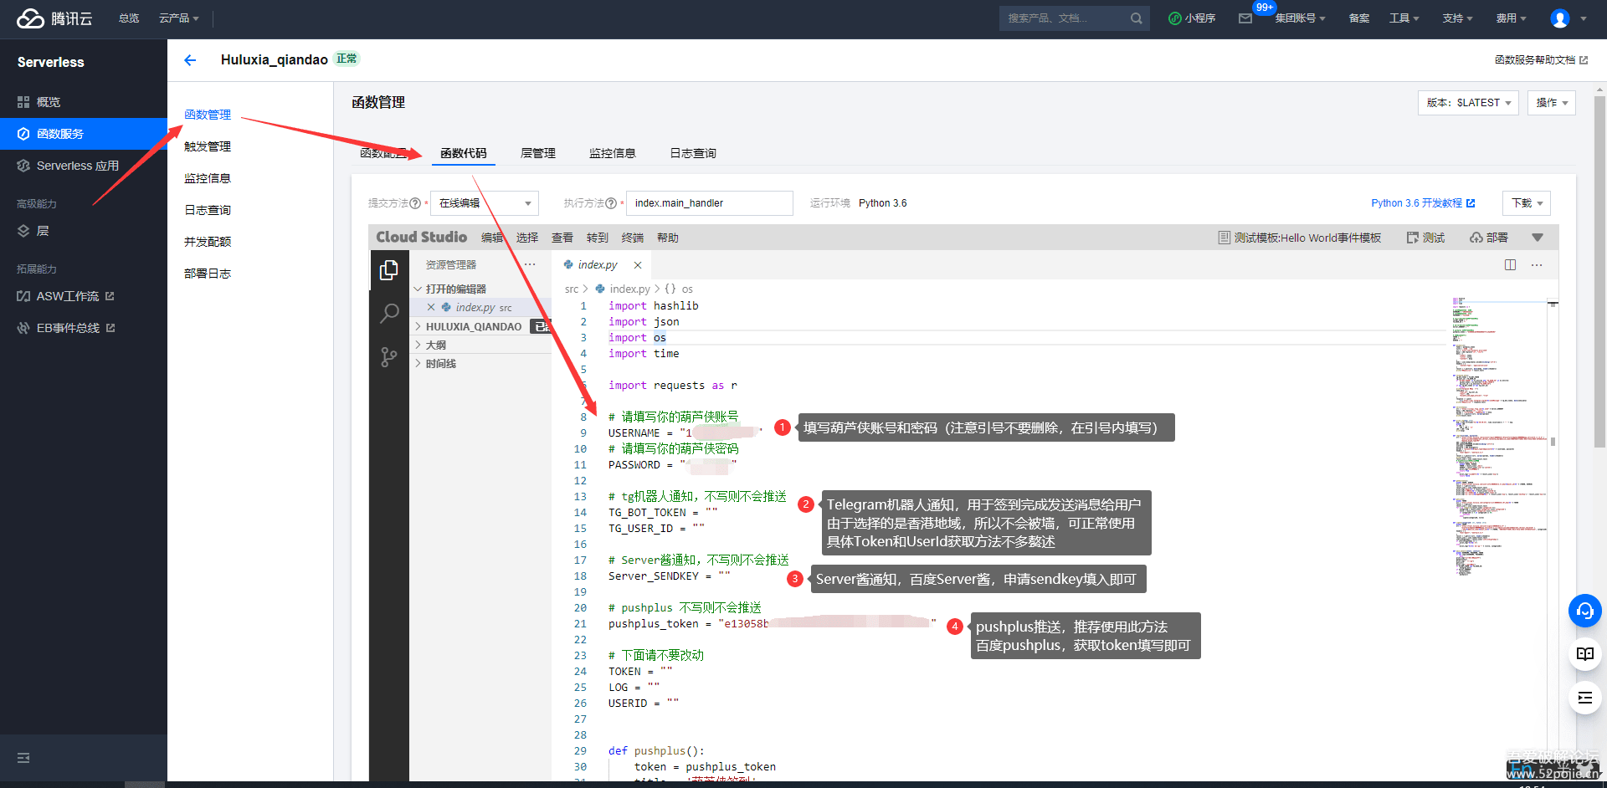This screenshot has width=1607, height=788.
Task: Open the 支持 support dropdown
Action: click(1457, 18)
